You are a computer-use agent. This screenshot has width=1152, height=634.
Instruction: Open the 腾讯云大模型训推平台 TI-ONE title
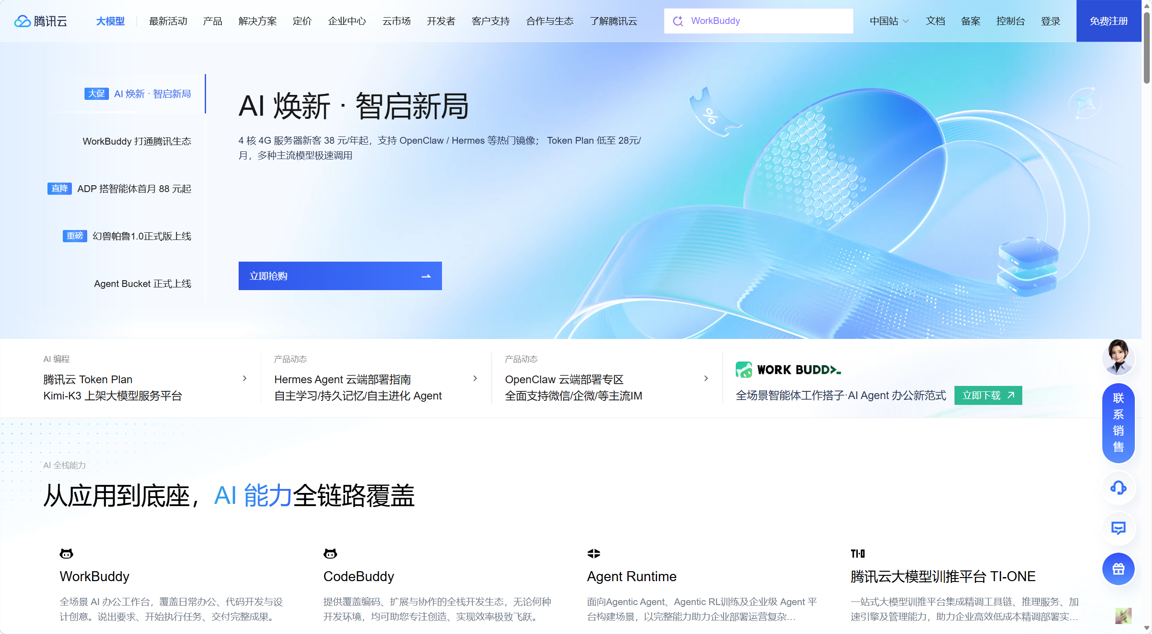(943, 577)
